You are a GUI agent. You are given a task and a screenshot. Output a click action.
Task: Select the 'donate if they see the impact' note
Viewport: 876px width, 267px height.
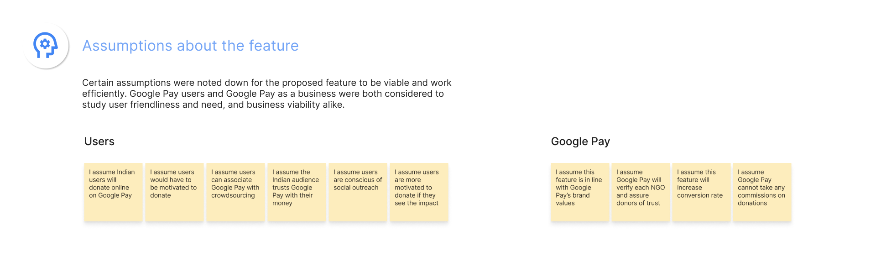(419, 192)
